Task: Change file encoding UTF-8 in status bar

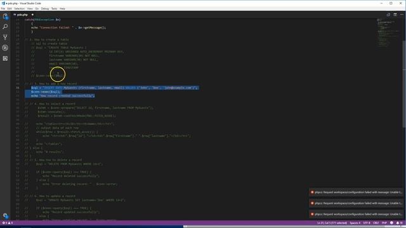Action: [x=367, y=223]
